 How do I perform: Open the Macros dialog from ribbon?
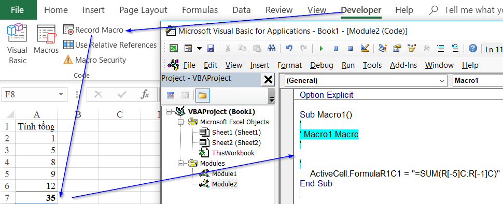coord(46,39)
